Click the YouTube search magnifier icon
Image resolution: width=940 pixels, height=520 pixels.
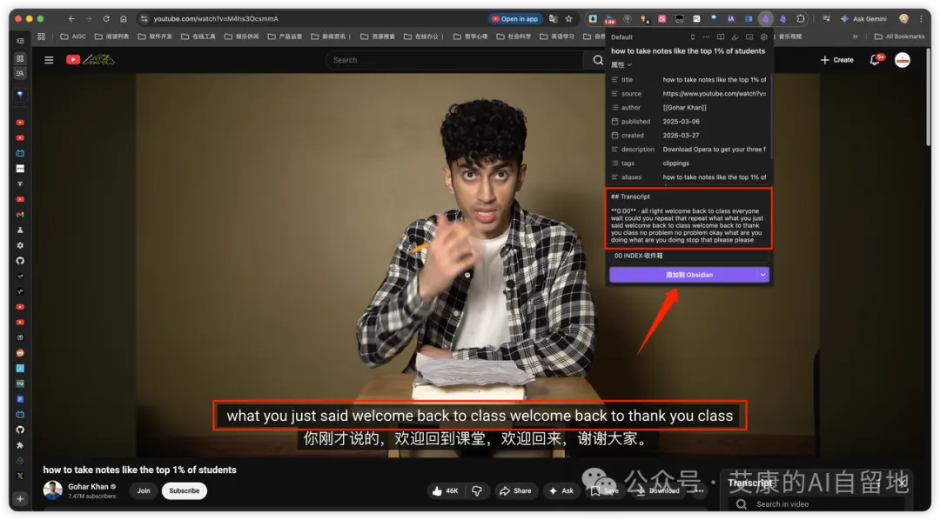point(598,60)
